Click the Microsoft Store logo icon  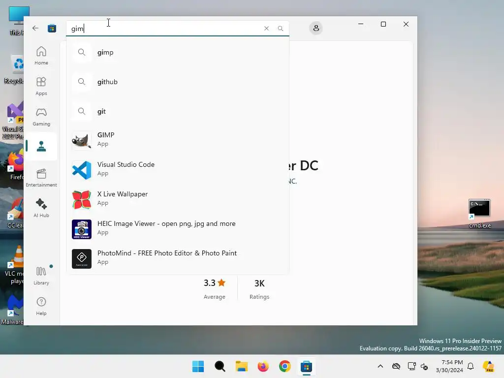[x=52, y=28]
